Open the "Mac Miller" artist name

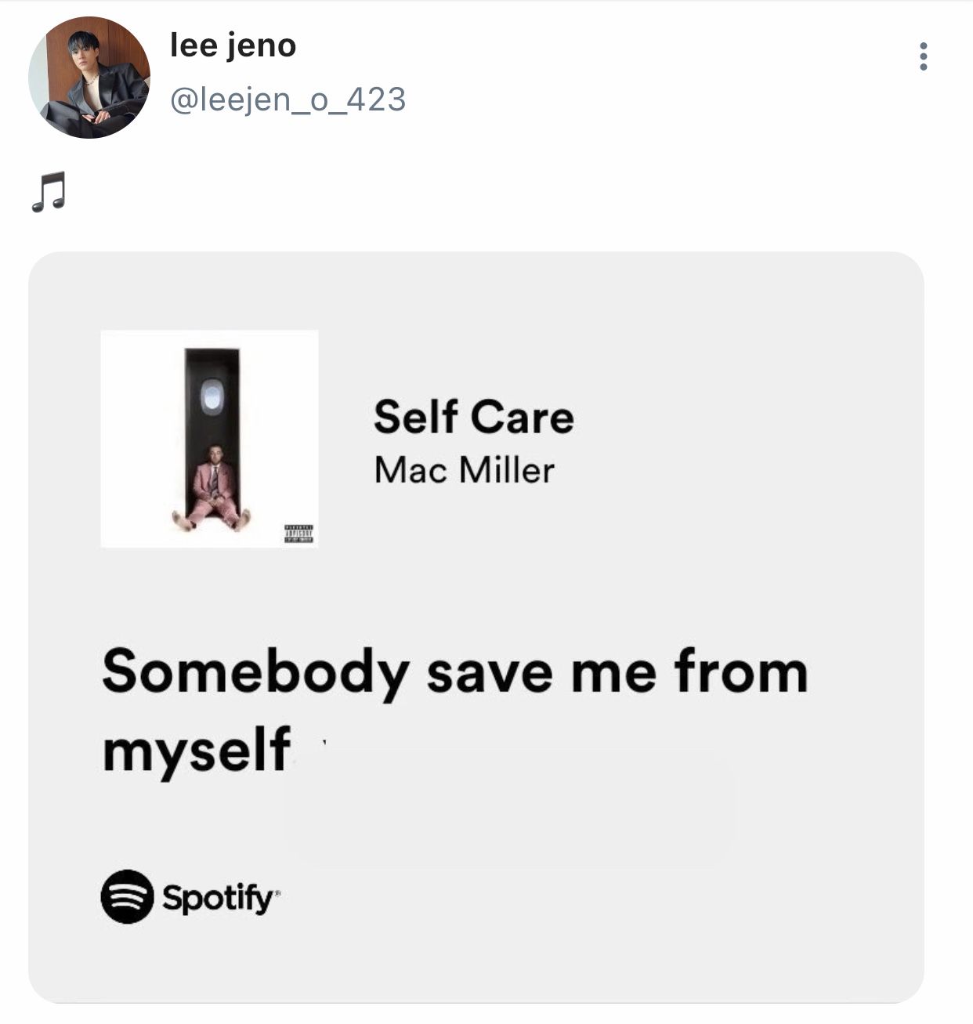click(x=464, y=470)
